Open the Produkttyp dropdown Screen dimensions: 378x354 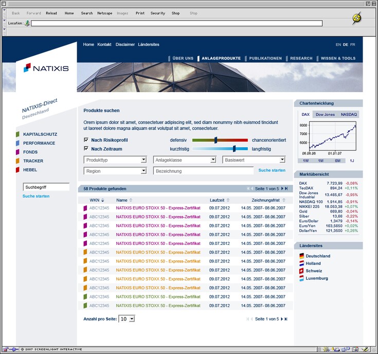click(x=115, y=160)
